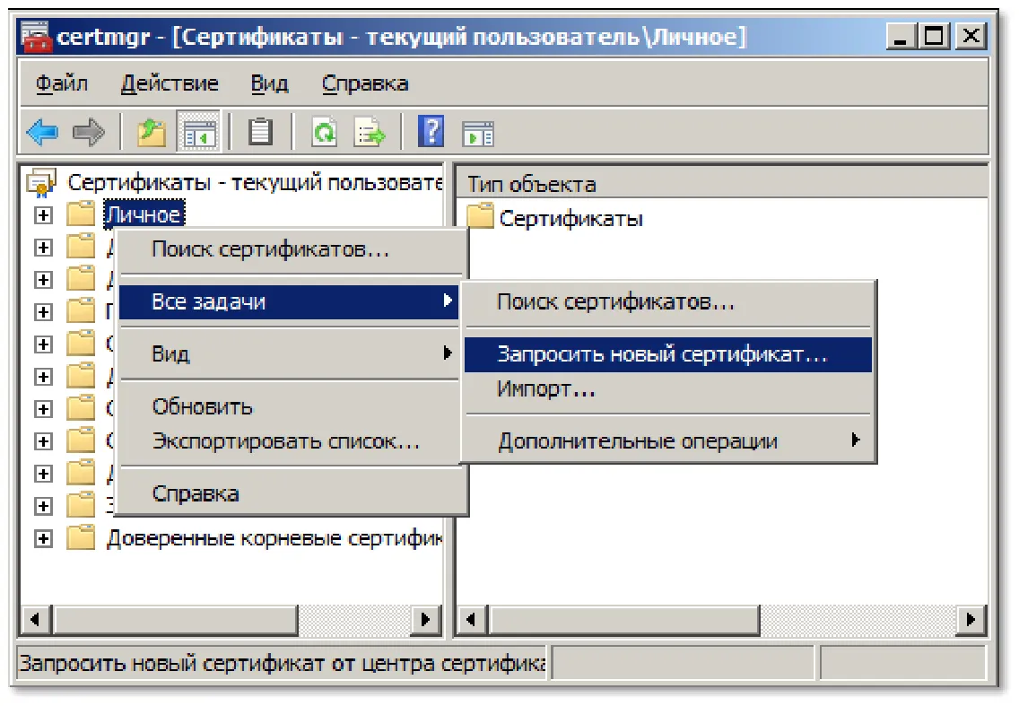
Task: Toggle the Show/Hide console tree icon
Action: click(198, 132)
